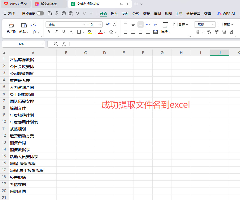Open the WPS AI button

[x=226, y=14]
